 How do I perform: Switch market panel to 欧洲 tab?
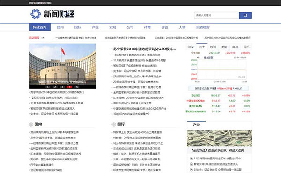pos(213,47)
